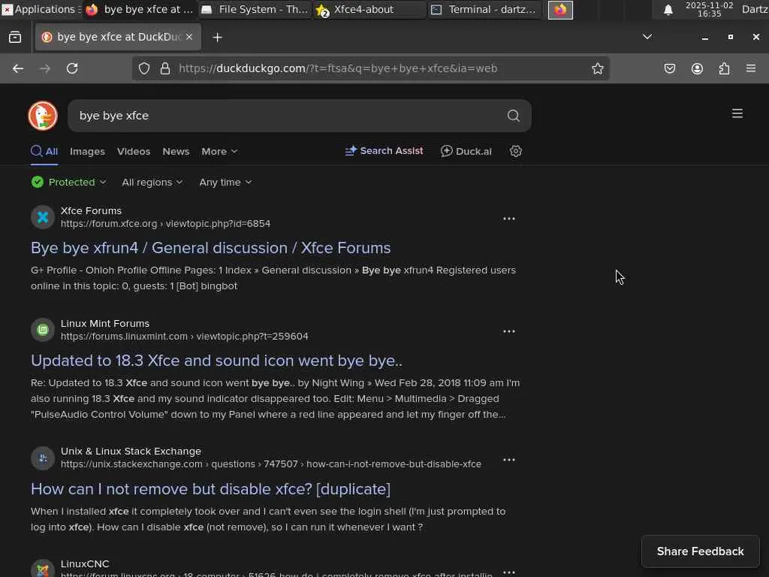This screenshot has width=769, height=577.
Task: Expand the More search categories dropdown
Action: 219,151
